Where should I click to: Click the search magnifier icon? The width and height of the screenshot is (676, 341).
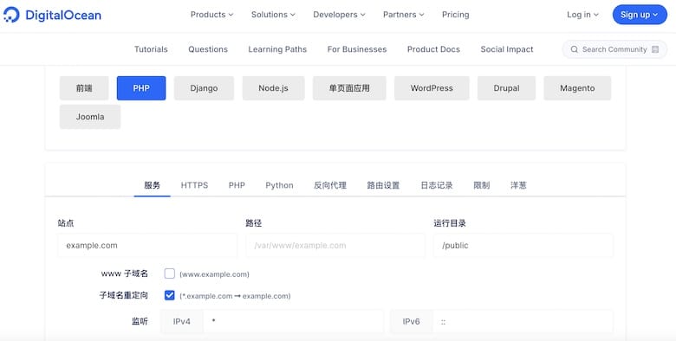(x=575, y=49)
